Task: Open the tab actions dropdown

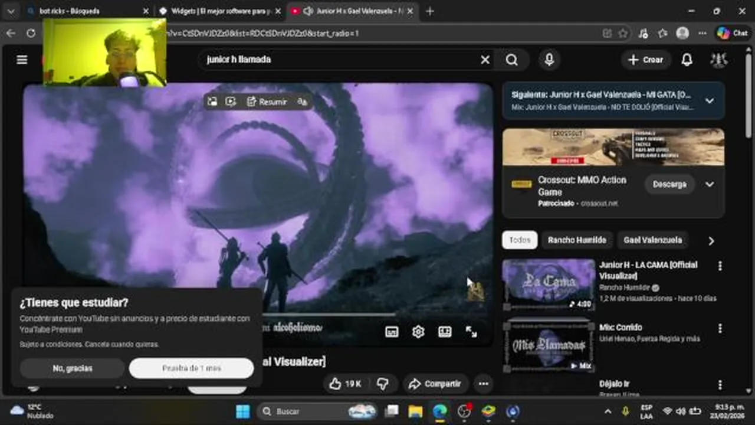Action: (11, 11)
